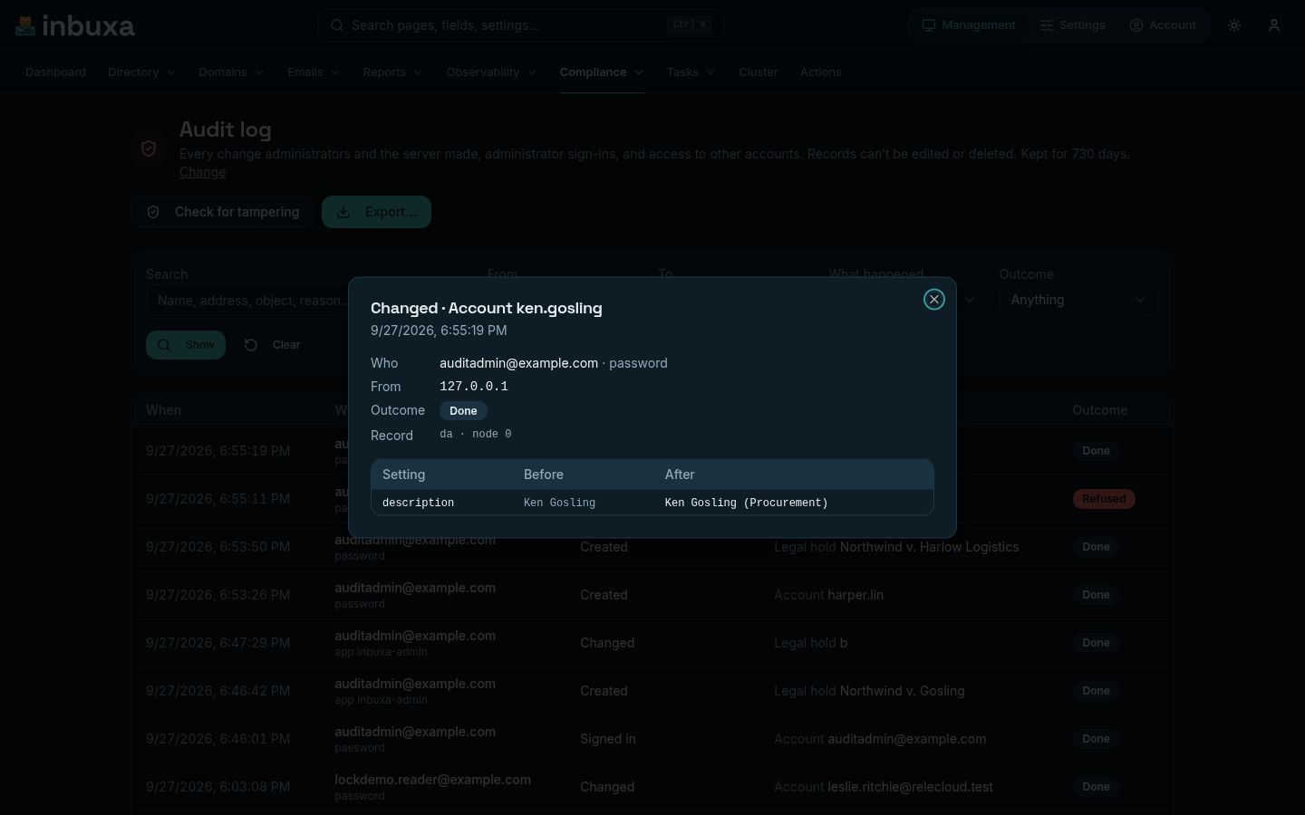Viewport: 1305px width, 815px height.
Task: Click the description setting cell
Action: coord(419,503)
